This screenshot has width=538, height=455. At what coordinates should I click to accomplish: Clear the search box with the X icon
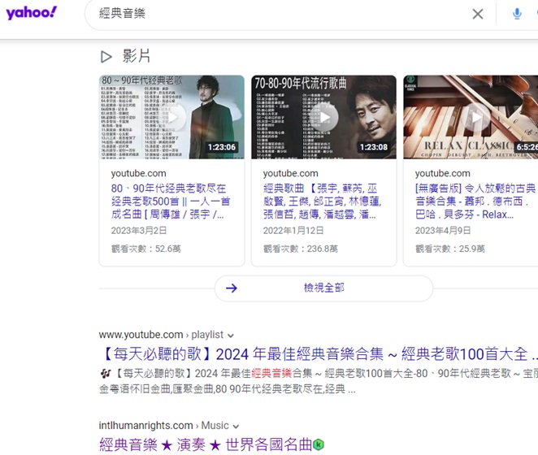click(478, 14)
